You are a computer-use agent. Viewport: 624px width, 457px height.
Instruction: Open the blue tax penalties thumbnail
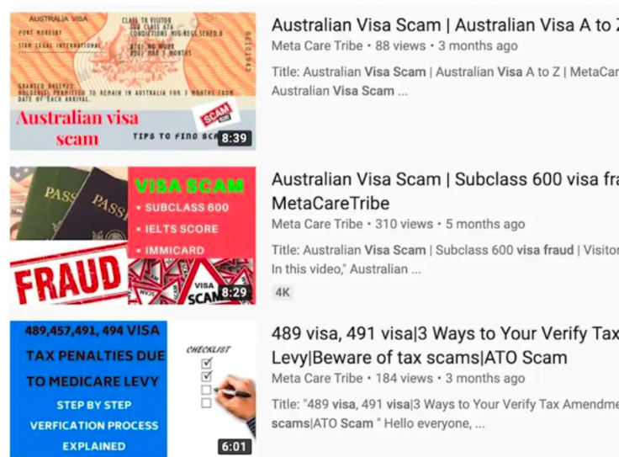[x=133, y=389]
